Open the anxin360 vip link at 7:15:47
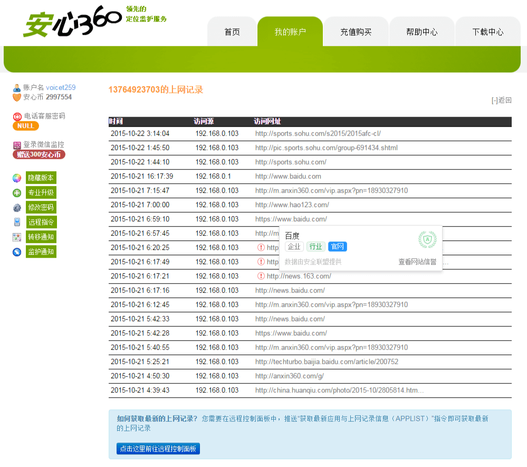527x467 pixels. [x=331, y=191]
